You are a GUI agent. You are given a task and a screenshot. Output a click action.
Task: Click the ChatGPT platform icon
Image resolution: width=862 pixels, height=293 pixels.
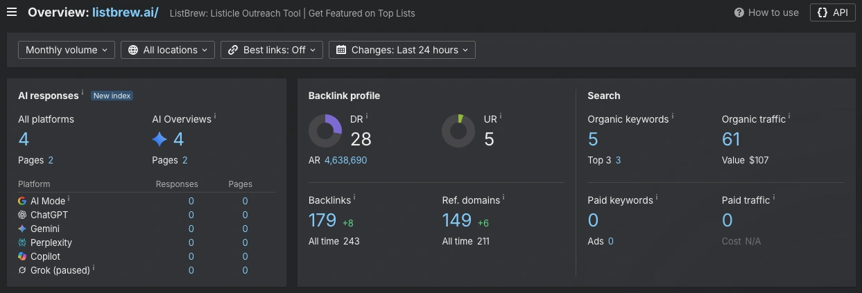pos(22,215)
